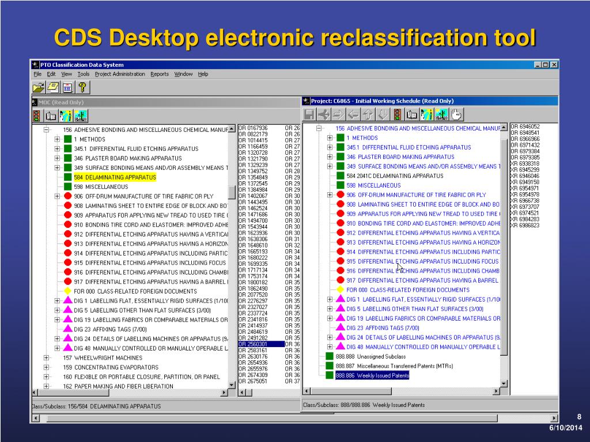Viewport: 590px width, 442px height.
Task: Select patent OR 0167936 in MOC list
Action: (x=253, y=128)
